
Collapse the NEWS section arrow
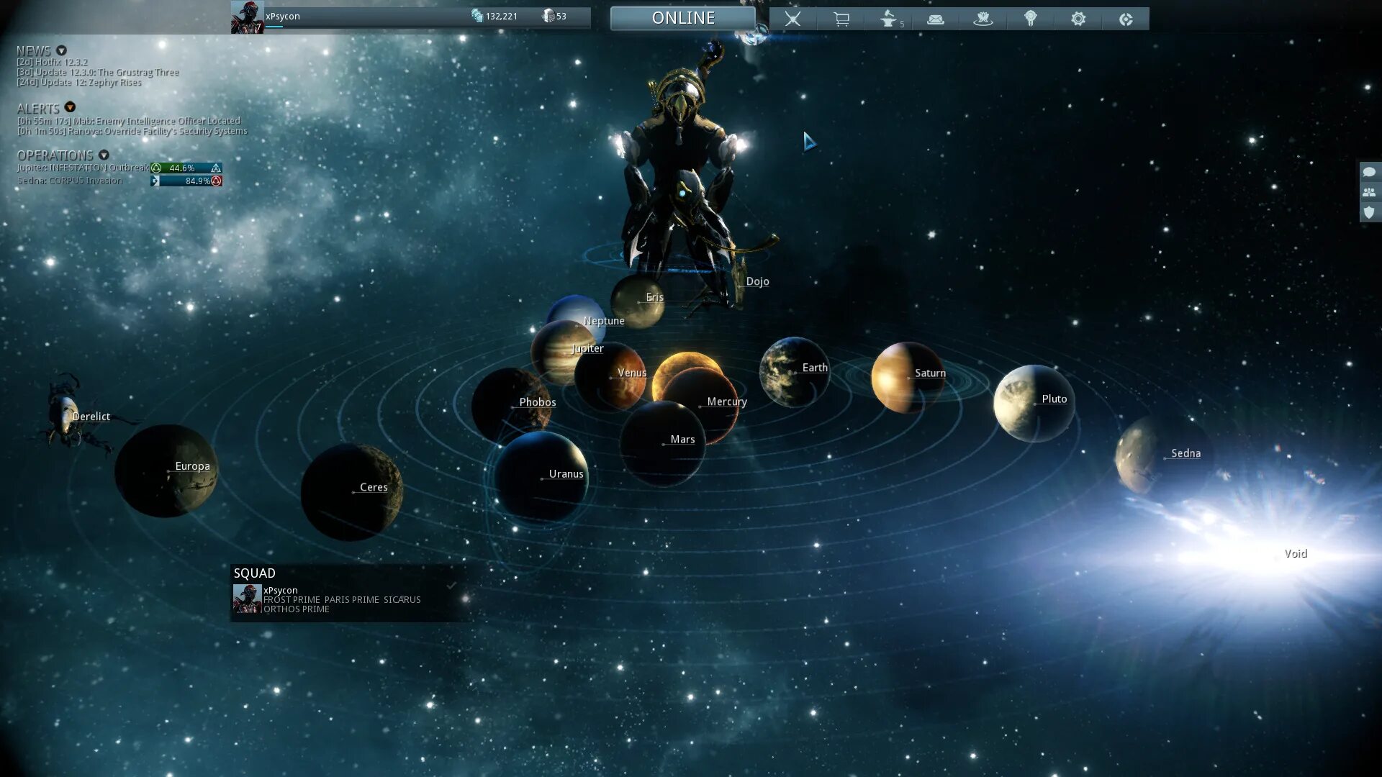click(x=61, y=50)
